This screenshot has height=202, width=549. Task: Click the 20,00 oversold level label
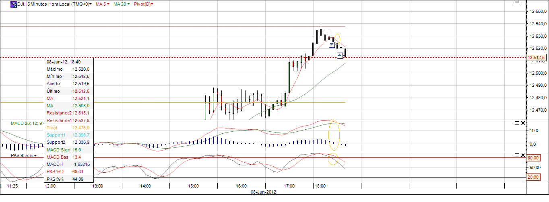point(534,177)
